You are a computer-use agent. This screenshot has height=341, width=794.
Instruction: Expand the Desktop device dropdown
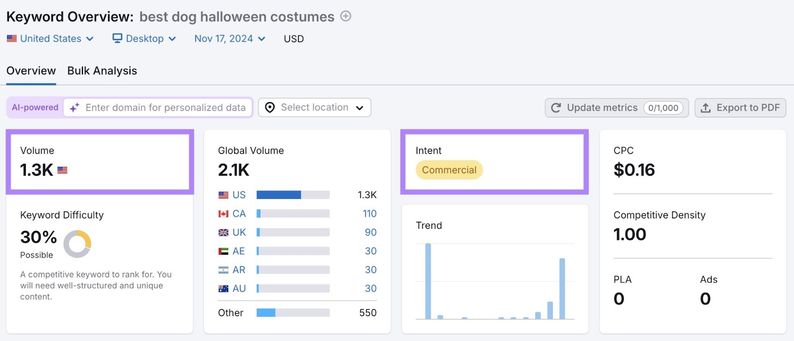coord(144,39)
